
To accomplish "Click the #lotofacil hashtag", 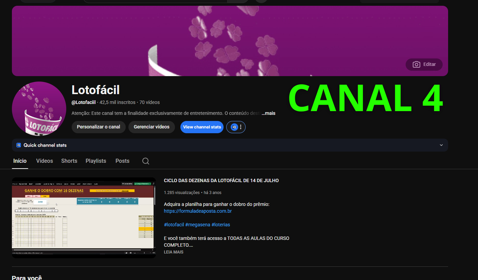I will click(x=174, y=225).
